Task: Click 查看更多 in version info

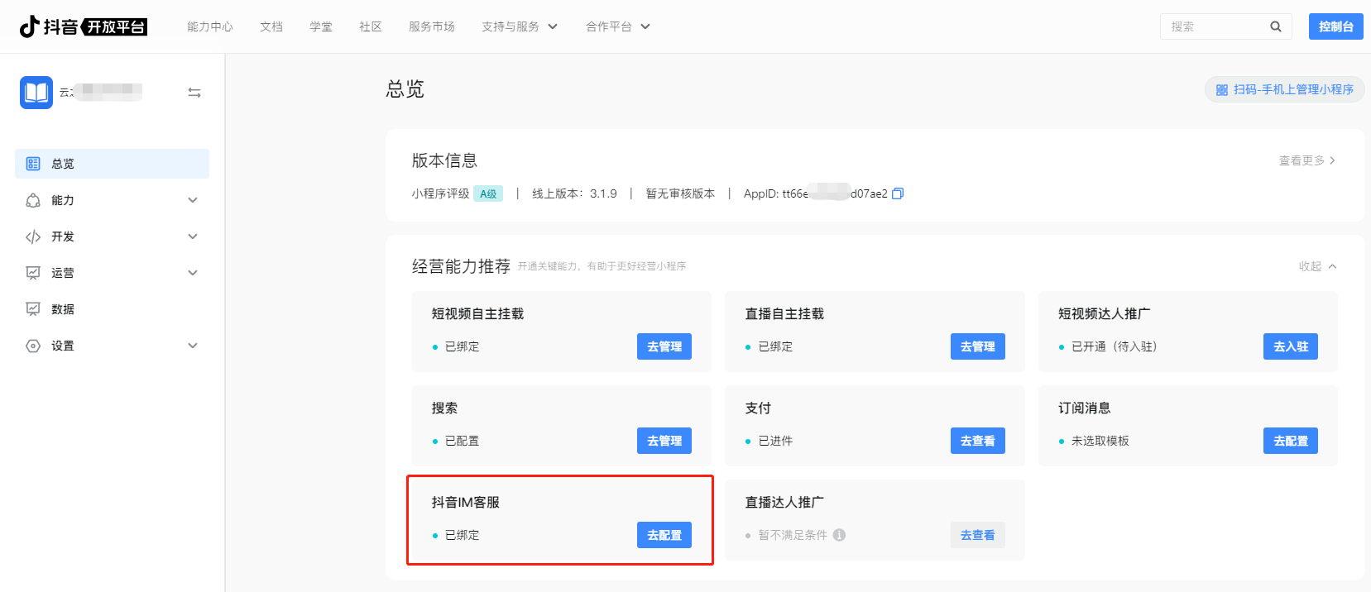Action: tap(1307, 160)
